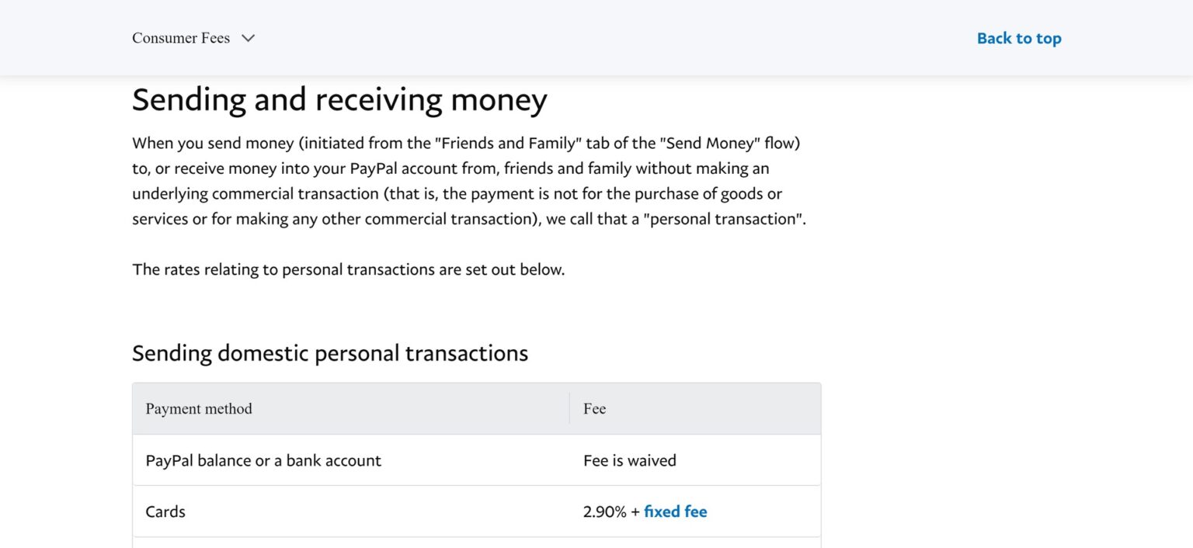Click the Sending domestic personal transactions subheading
The image size is (1193, 548).
330,353
